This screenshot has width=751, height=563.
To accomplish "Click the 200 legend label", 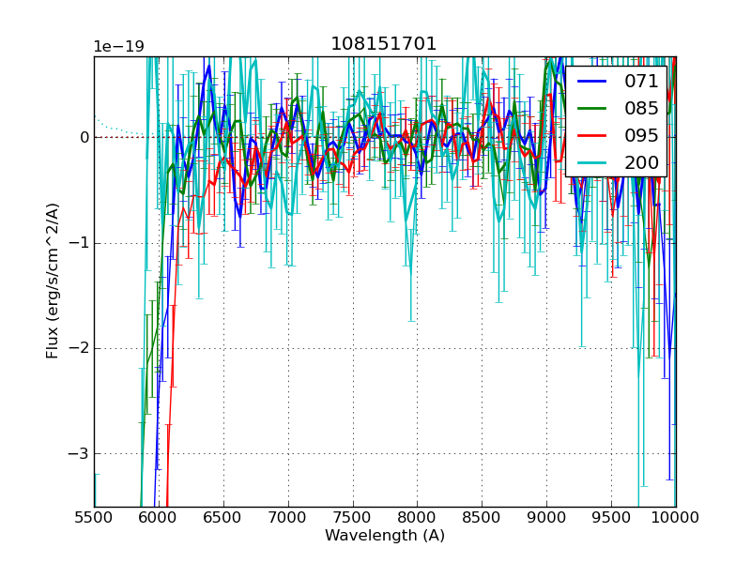I will click(x=641, y=162).
